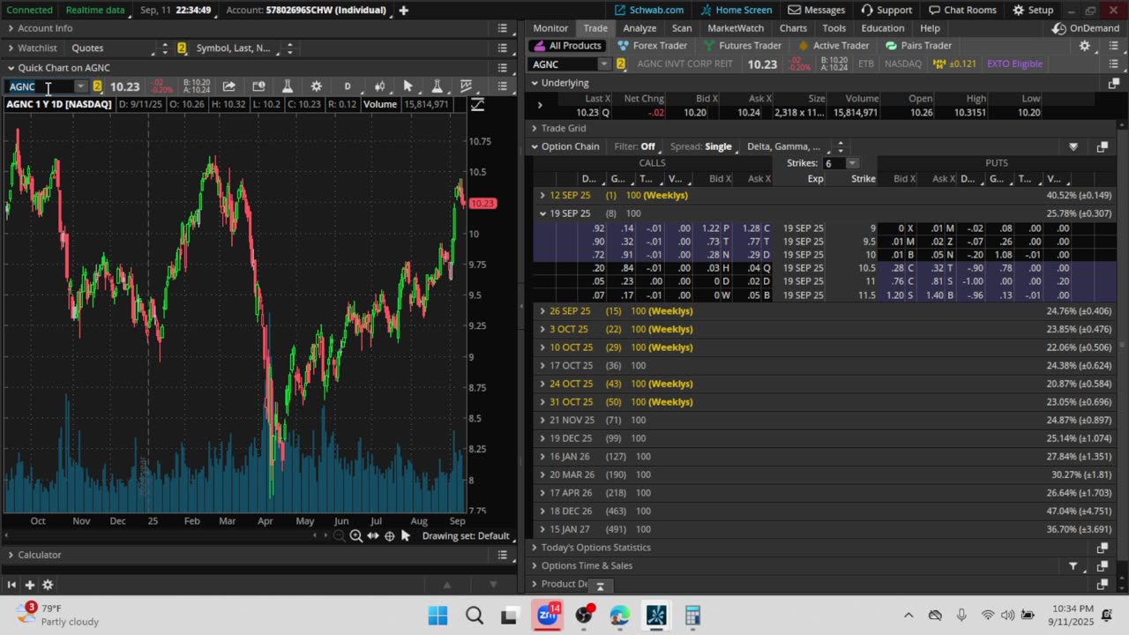Viewport: 1129px width, 635px height.
Task: Open Messages
Action: click(x=816, y=10)
